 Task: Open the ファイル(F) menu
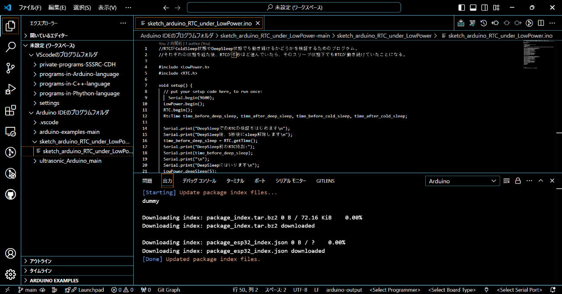pos(30,8)
